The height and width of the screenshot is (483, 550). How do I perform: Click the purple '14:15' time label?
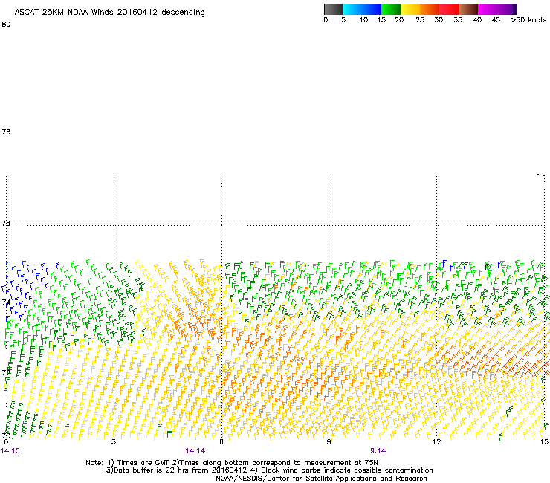(x=10, y=451)
